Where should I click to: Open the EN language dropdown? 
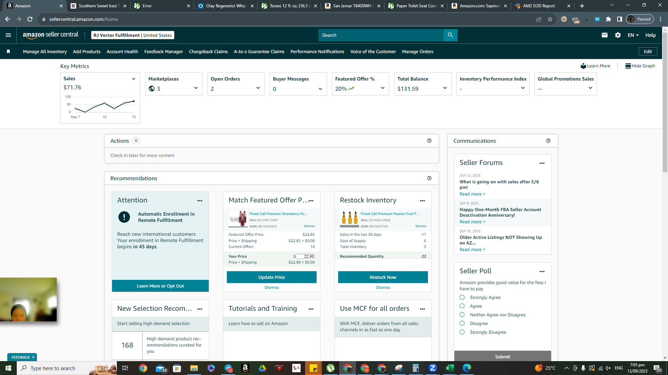click(x=633, y=35)
